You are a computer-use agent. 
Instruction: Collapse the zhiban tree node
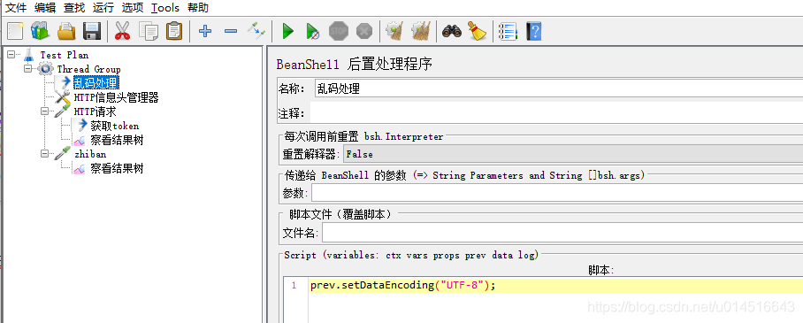coord(44,154)
